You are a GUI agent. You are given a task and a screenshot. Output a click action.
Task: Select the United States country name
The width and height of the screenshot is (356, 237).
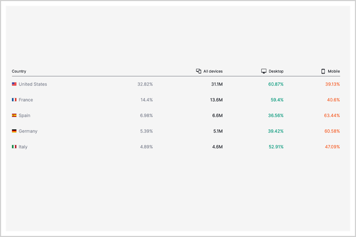pos(33,84)
